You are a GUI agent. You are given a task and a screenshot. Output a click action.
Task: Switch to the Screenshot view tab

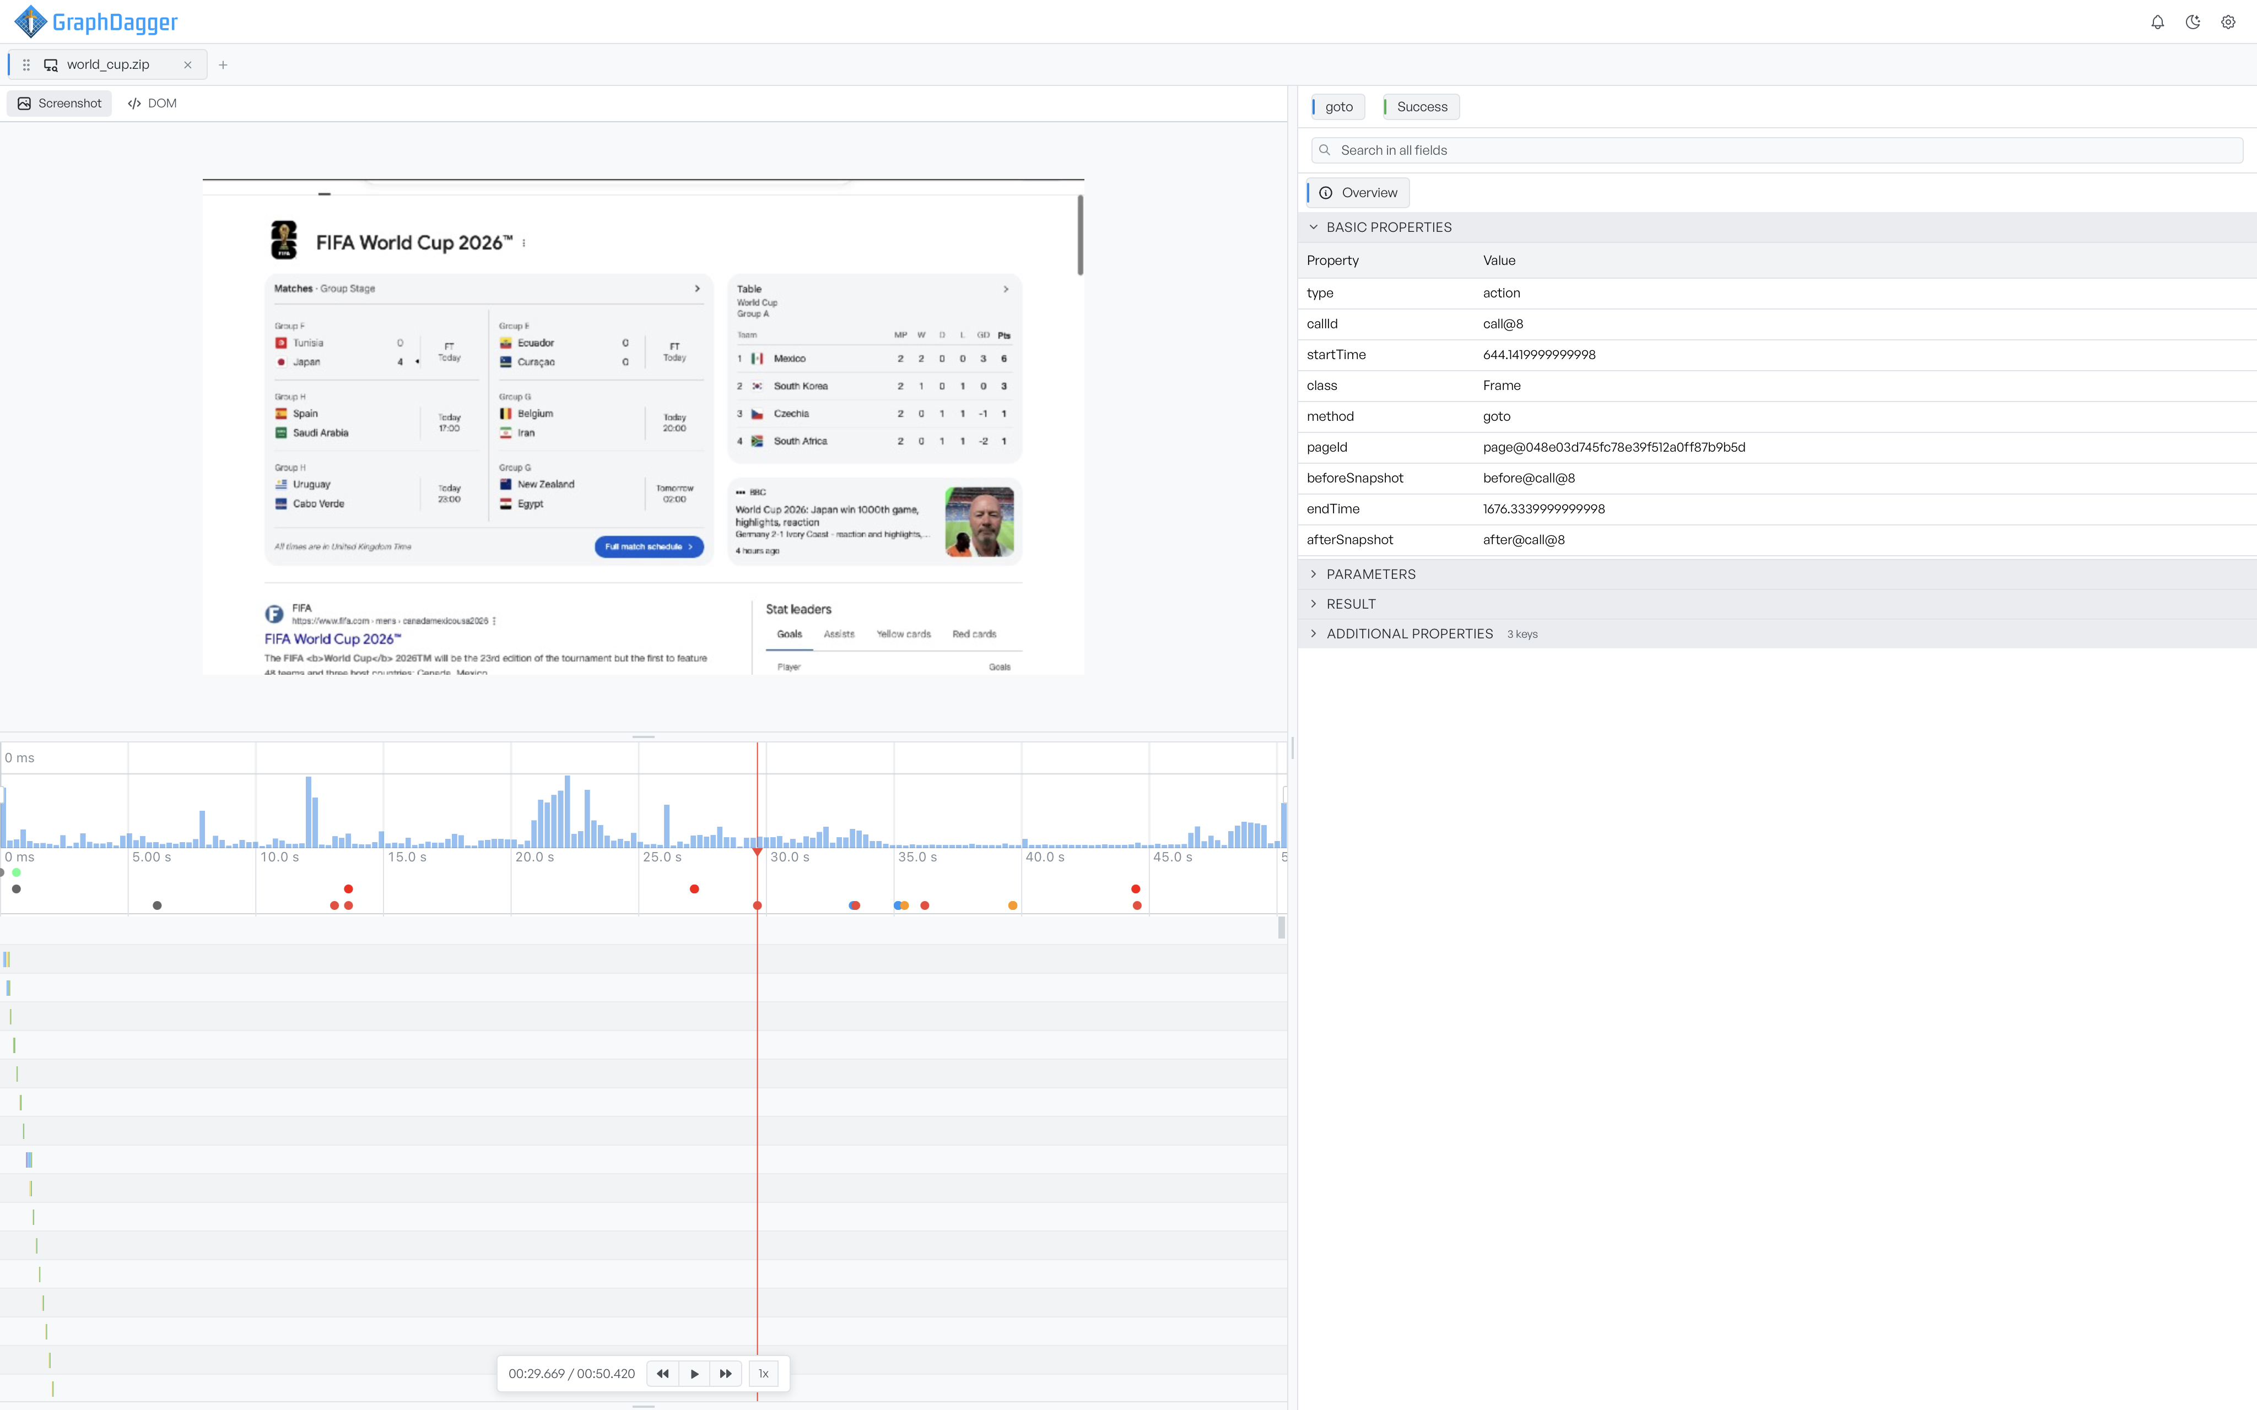tap(60, 104)
